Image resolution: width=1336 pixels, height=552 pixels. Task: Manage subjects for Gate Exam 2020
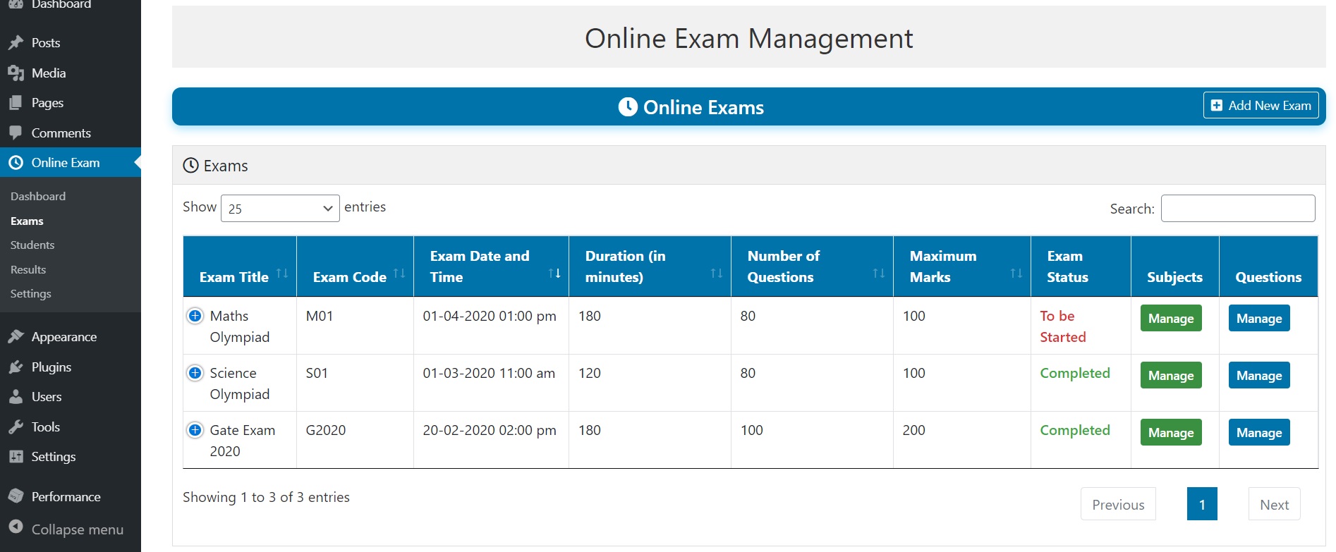click(x=1171, y=433)
